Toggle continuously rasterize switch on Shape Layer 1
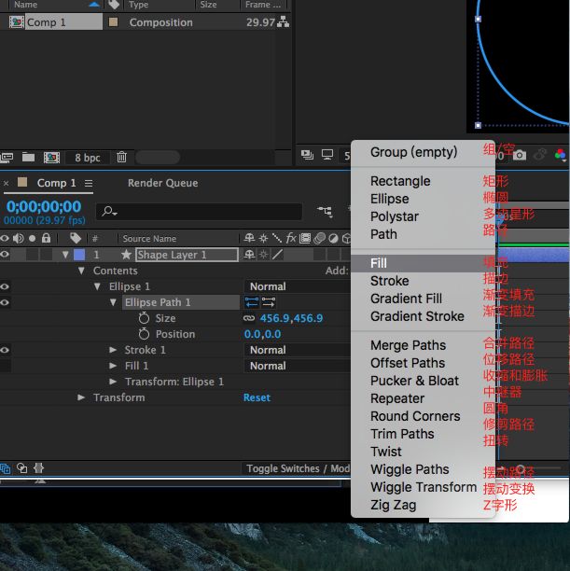The width and height of the screenshot is (570, 571). [263, 254]
